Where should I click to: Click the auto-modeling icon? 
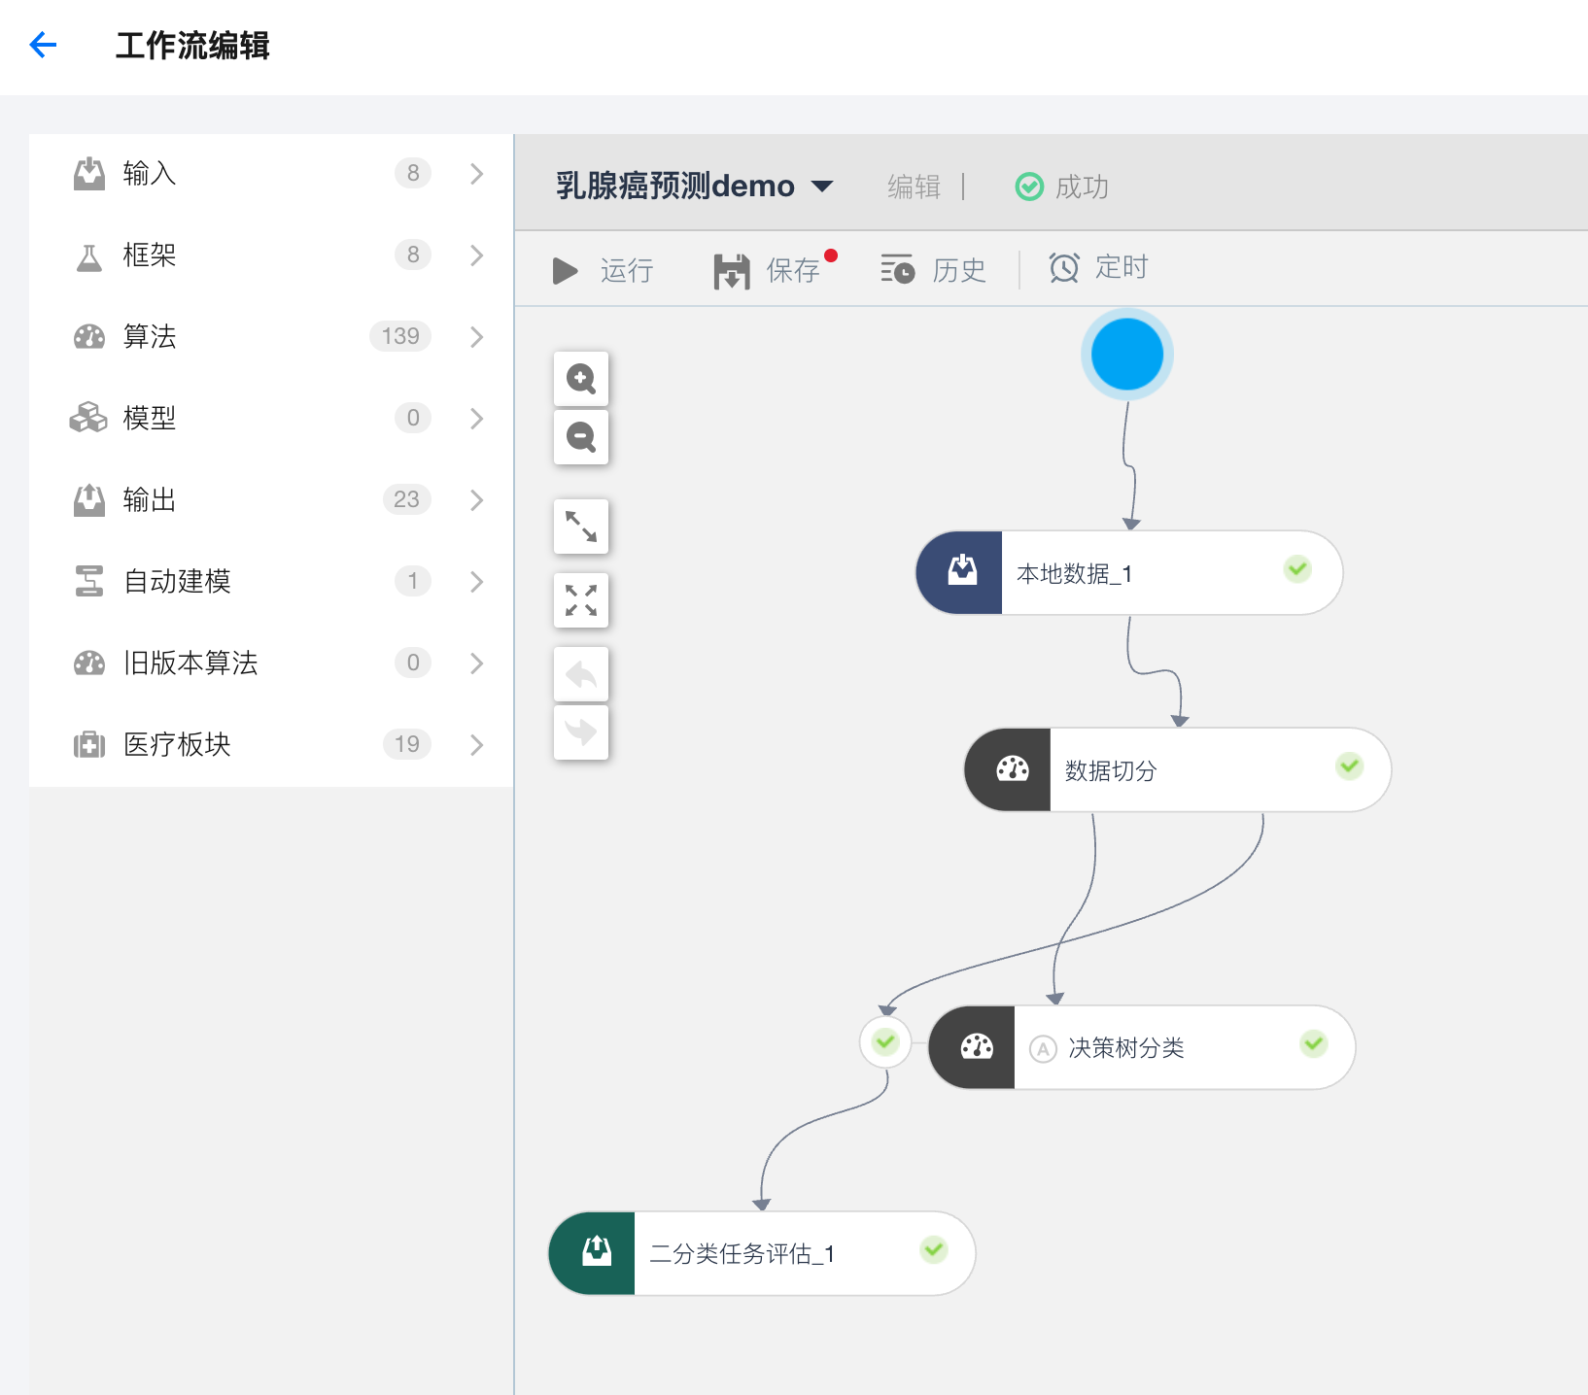coord(89,581)
